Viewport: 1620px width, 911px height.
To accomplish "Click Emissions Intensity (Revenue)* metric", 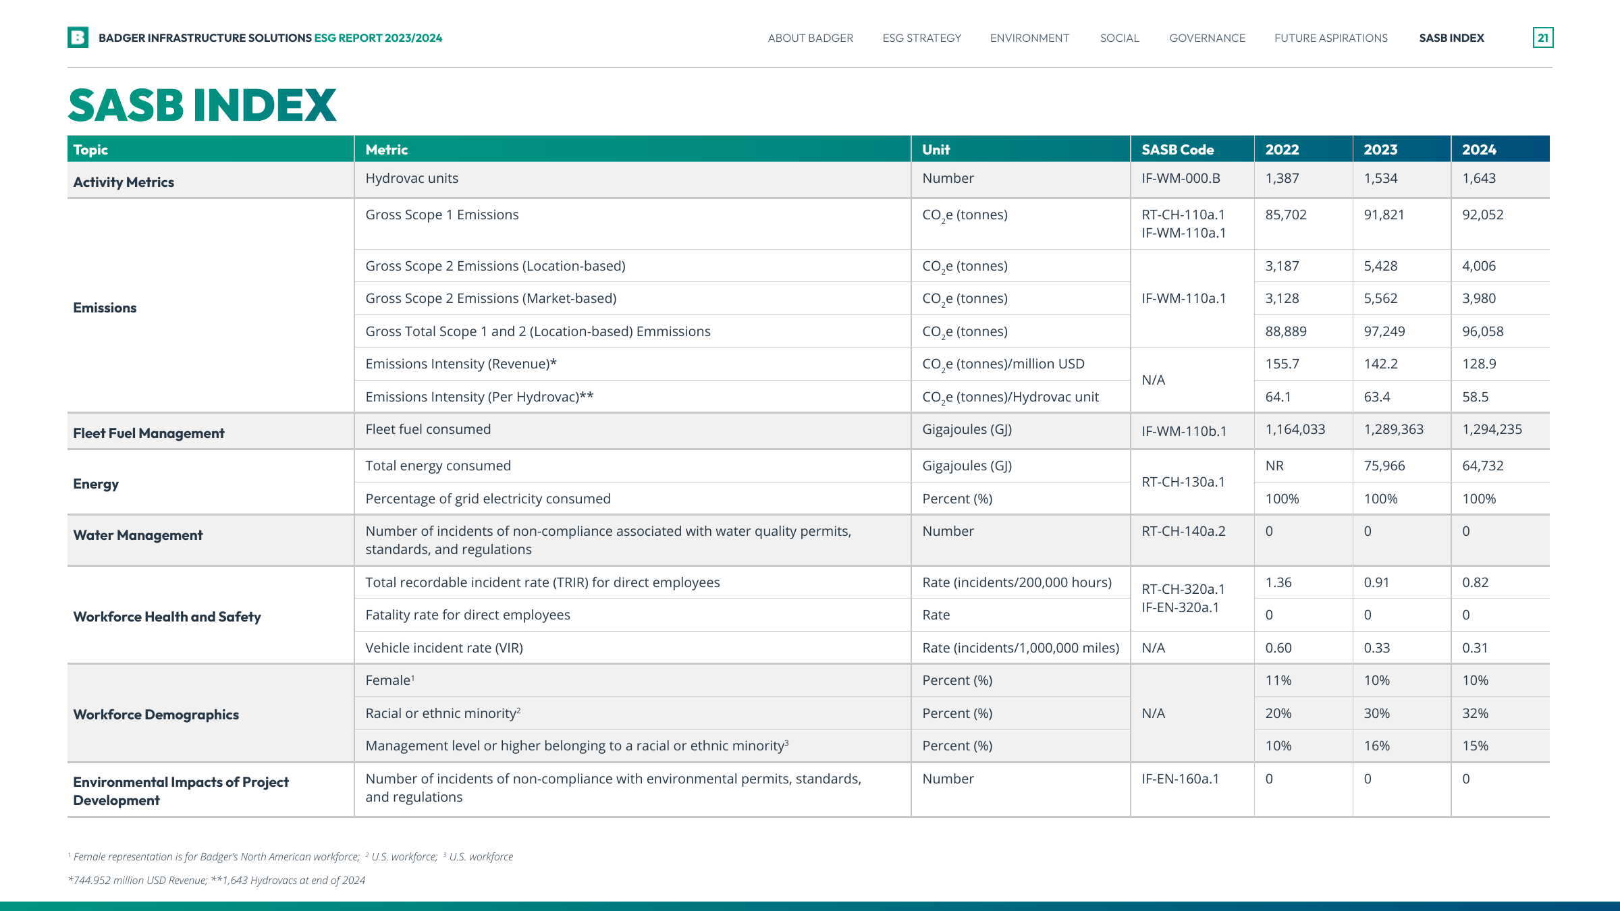I will (461, 364).
